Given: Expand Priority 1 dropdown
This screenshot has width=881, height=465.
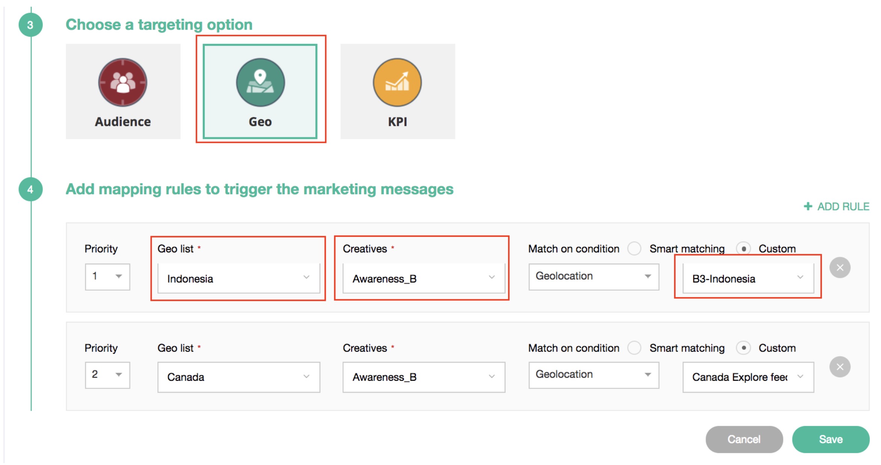Looking at the screenshot, I should 107,277.
